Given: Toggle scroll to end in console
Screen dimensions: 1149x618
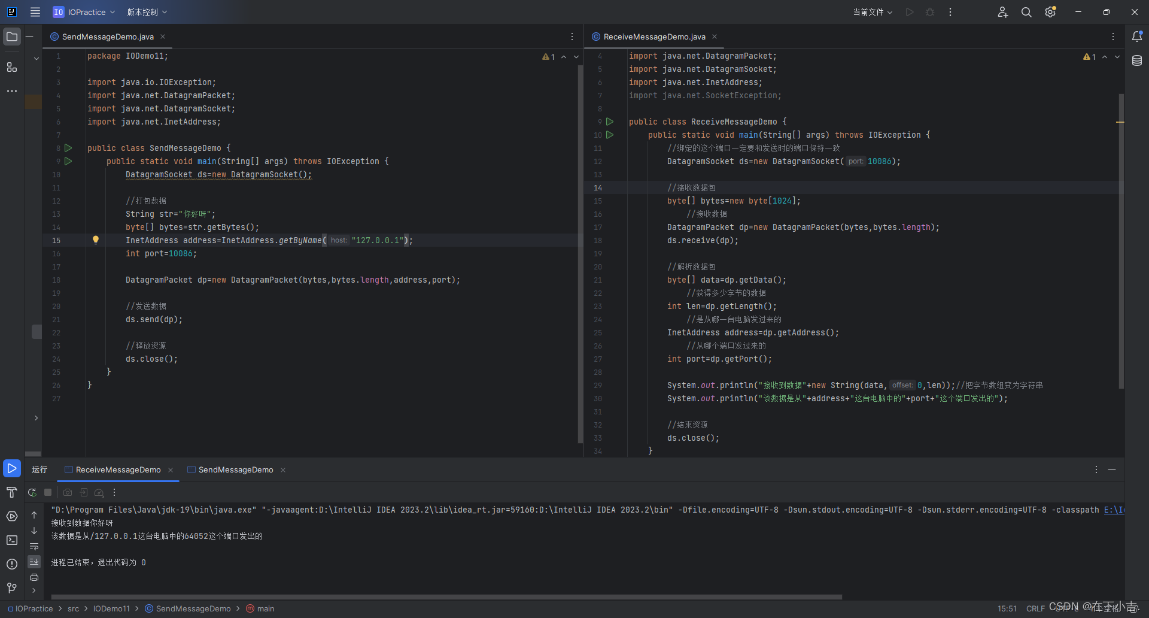Looking at the screenshot, I should pyautogui.click(x=34, y=562).
